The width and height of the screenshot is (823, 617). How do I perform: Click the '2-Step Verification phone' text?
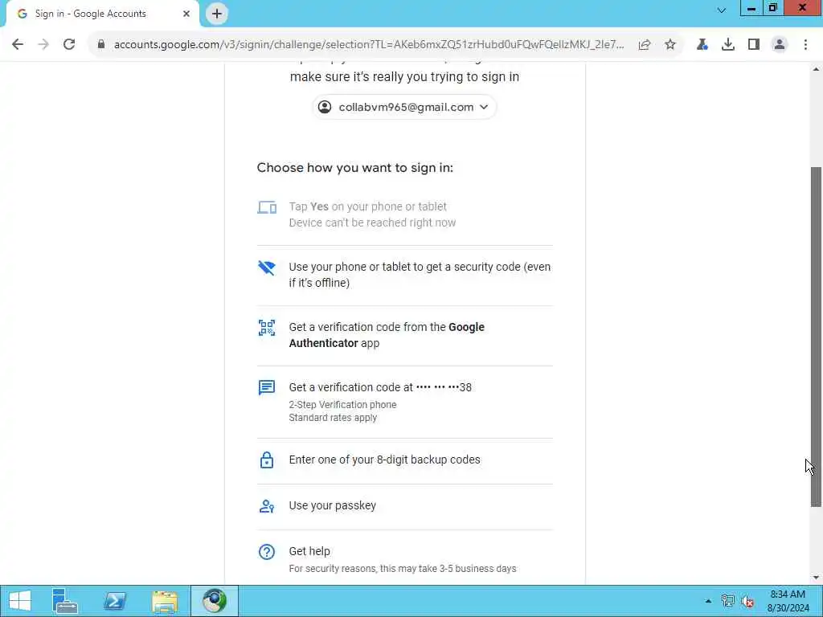tap(342, 405)
